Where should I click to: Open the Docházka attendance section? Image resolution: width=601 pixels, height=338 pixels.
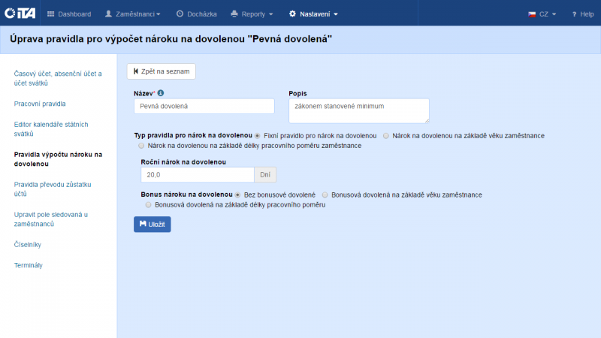tap(197, 14)
